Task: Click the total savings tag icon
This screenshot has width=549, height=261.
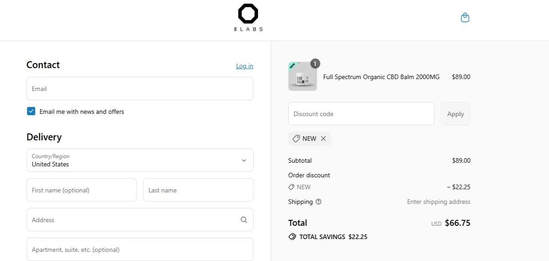Action: pyautogui.click(x=292, y=237)
